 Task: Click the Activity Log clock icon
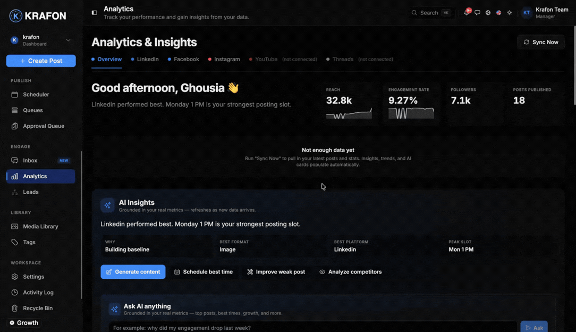(x=15, y=293)
